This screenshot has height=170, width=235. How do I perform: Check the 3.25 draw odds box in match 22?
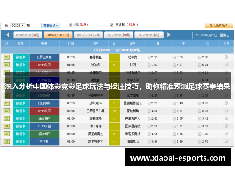pos(174,57)
